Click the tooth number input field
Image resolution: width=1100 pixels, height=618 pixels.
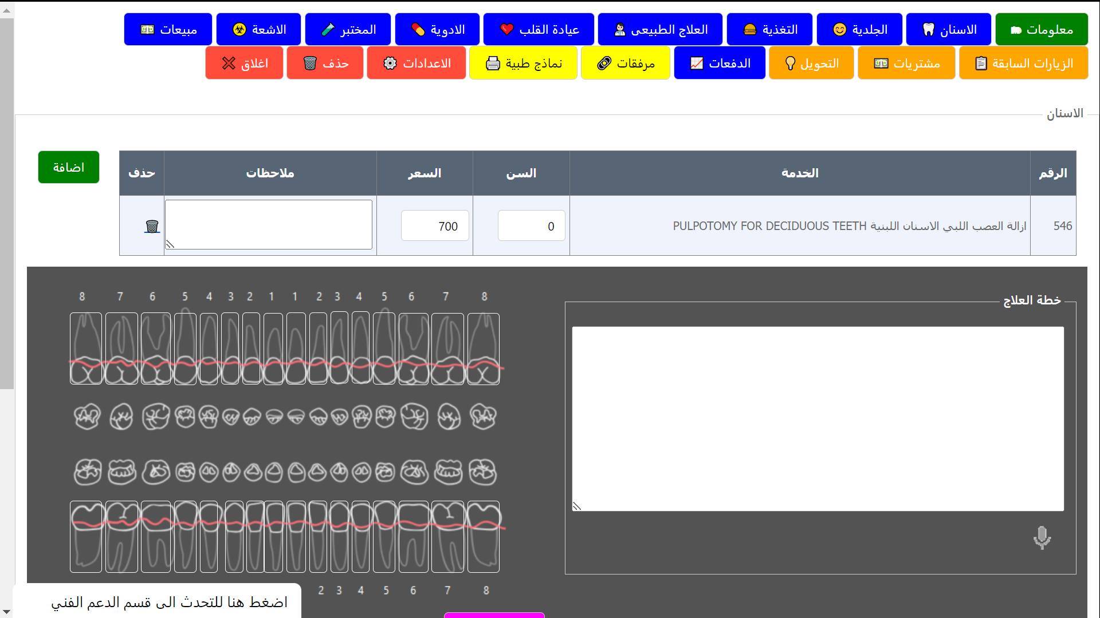[531, 226]
